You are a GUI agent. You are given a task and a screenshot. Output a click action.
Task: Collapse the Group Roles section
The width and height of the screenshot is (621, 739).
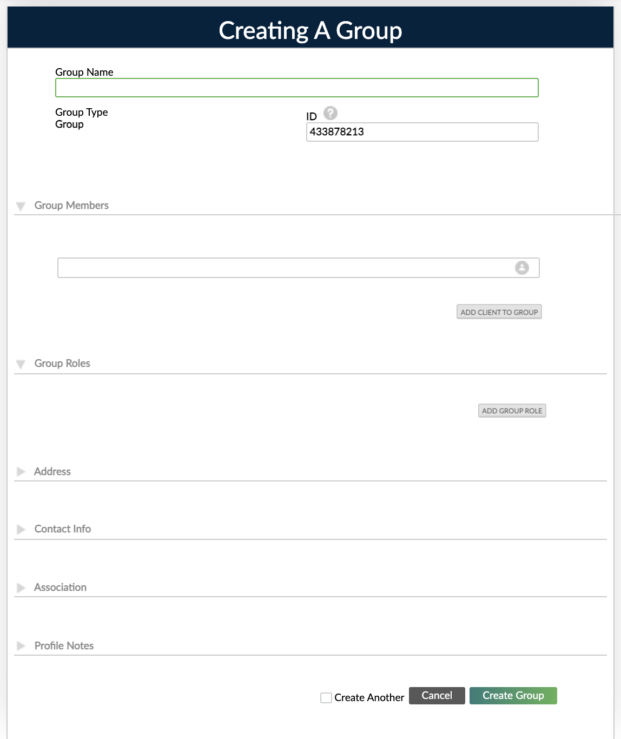(x=21, y=364)
